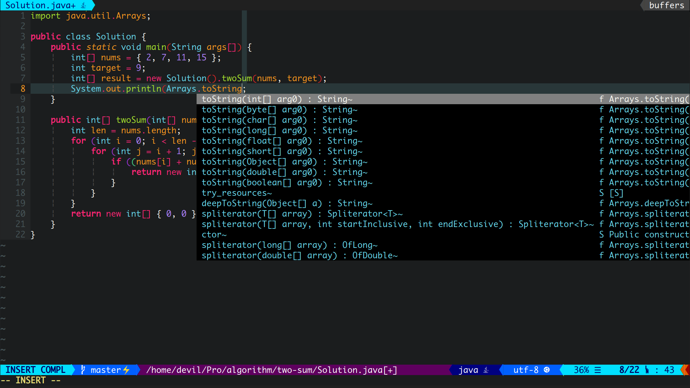
Task: Click the Java icon in the Solution.java tab
Action: point(84,5)
